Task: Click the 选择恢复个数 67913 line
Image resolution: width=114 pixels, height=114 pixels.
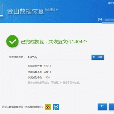Action: click(40, 72)
